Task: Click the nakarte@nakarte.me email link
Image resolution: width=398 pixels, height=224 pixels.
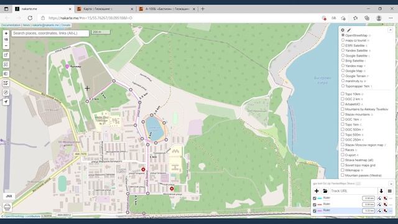Action: [45, 25]
